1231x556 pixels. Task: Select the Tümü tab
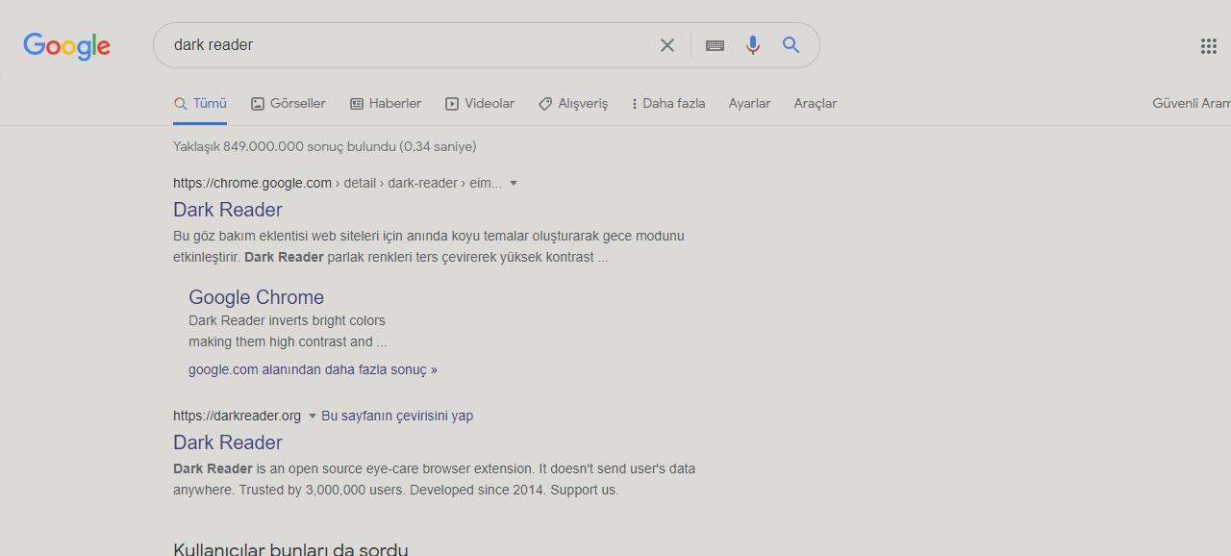[x=200, y=104]
